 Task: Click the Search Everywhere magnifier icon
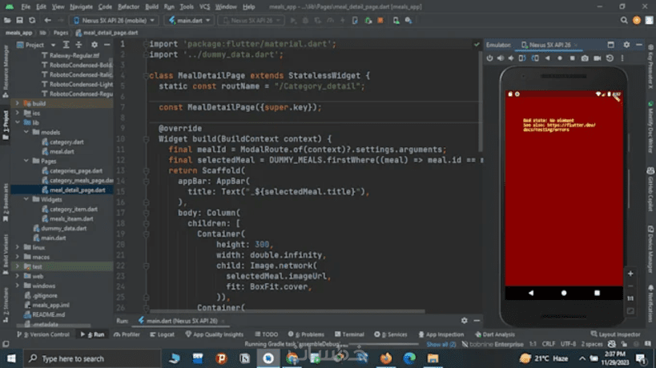pos(624,20)
